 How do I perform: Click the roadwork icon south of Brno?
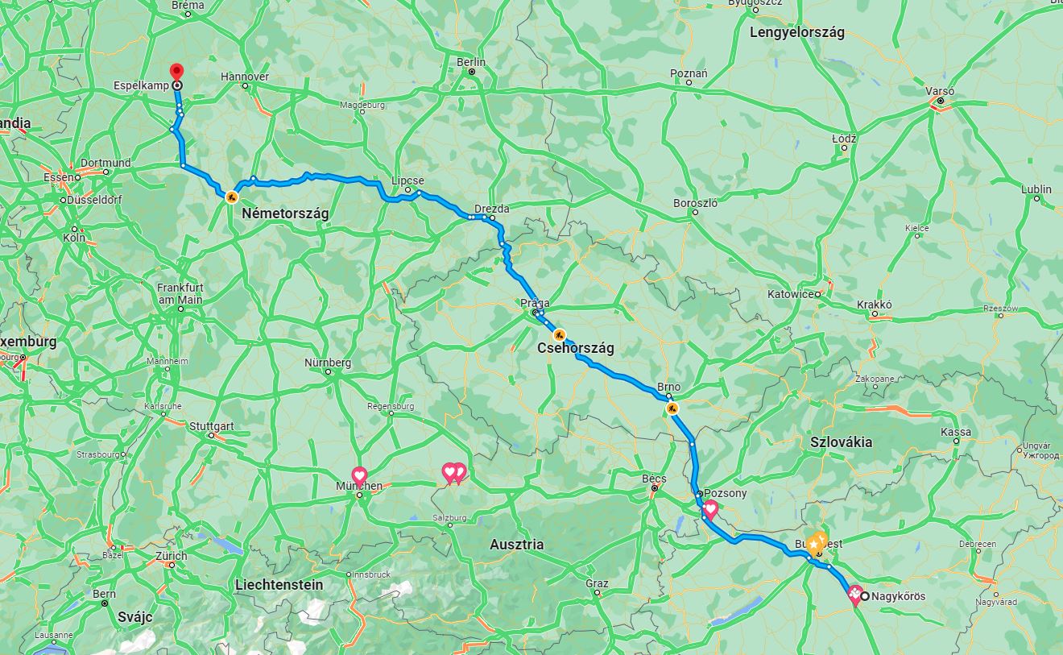[x=672, y=408]
